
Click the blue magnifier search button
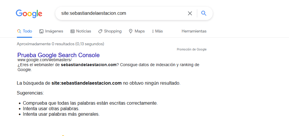(x=204, y=13)
